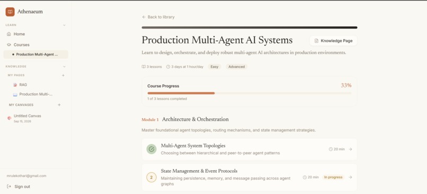Open the Knowledge Page button

coord(333,41)
